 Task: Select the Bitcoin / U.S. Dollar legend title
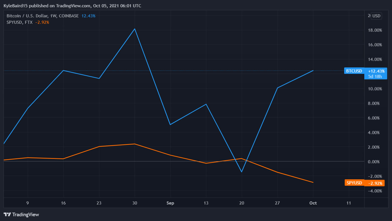[x=43, y=16]
